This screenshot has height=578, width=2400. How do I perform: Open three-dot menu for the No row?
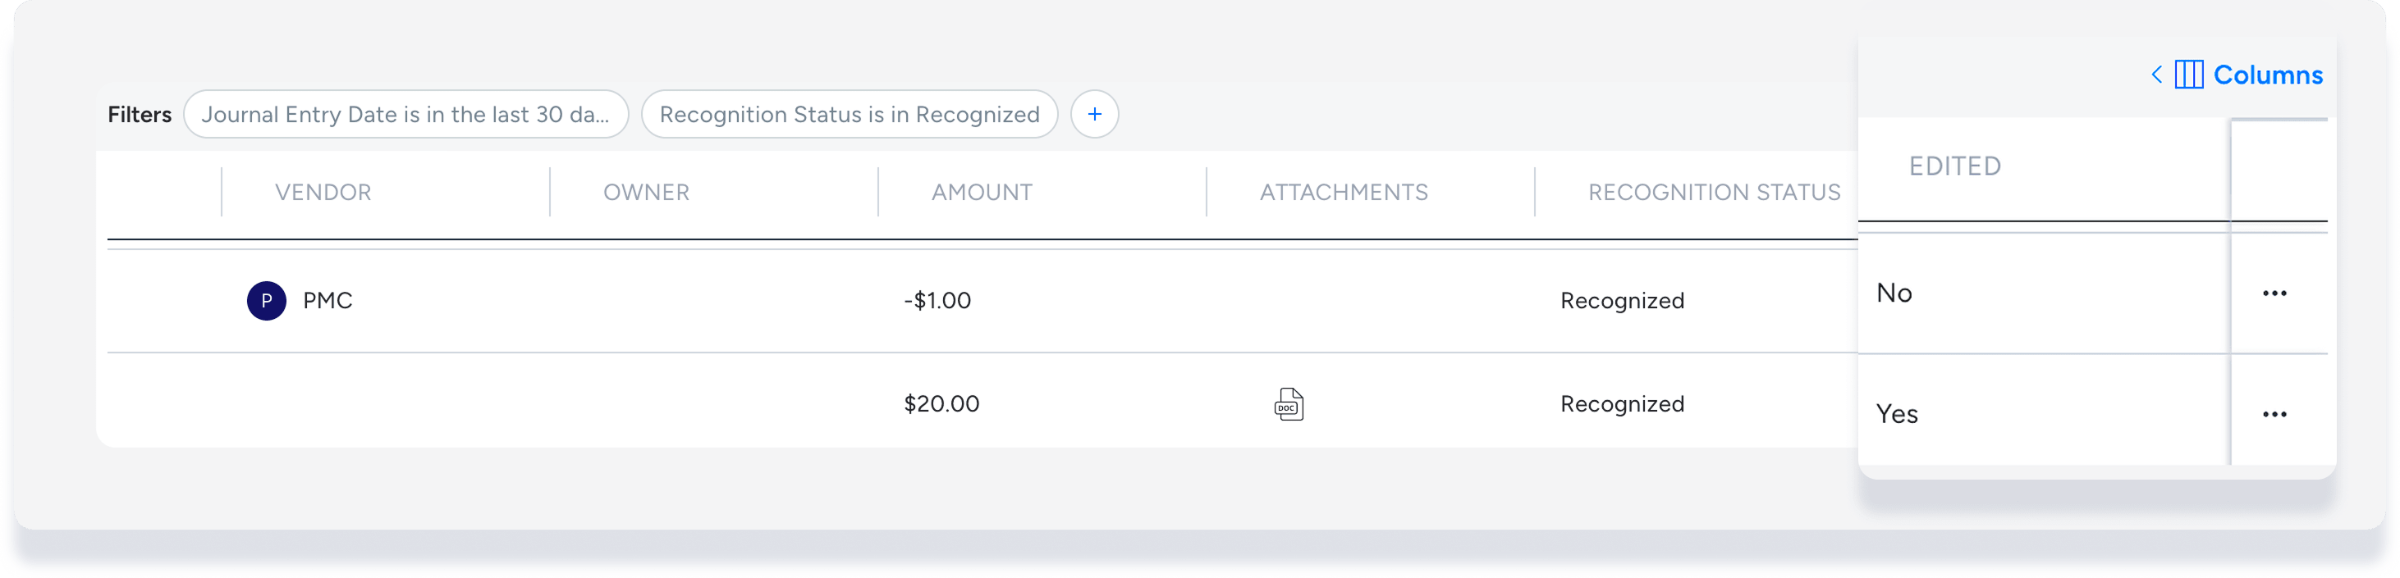coord(2274,294)
